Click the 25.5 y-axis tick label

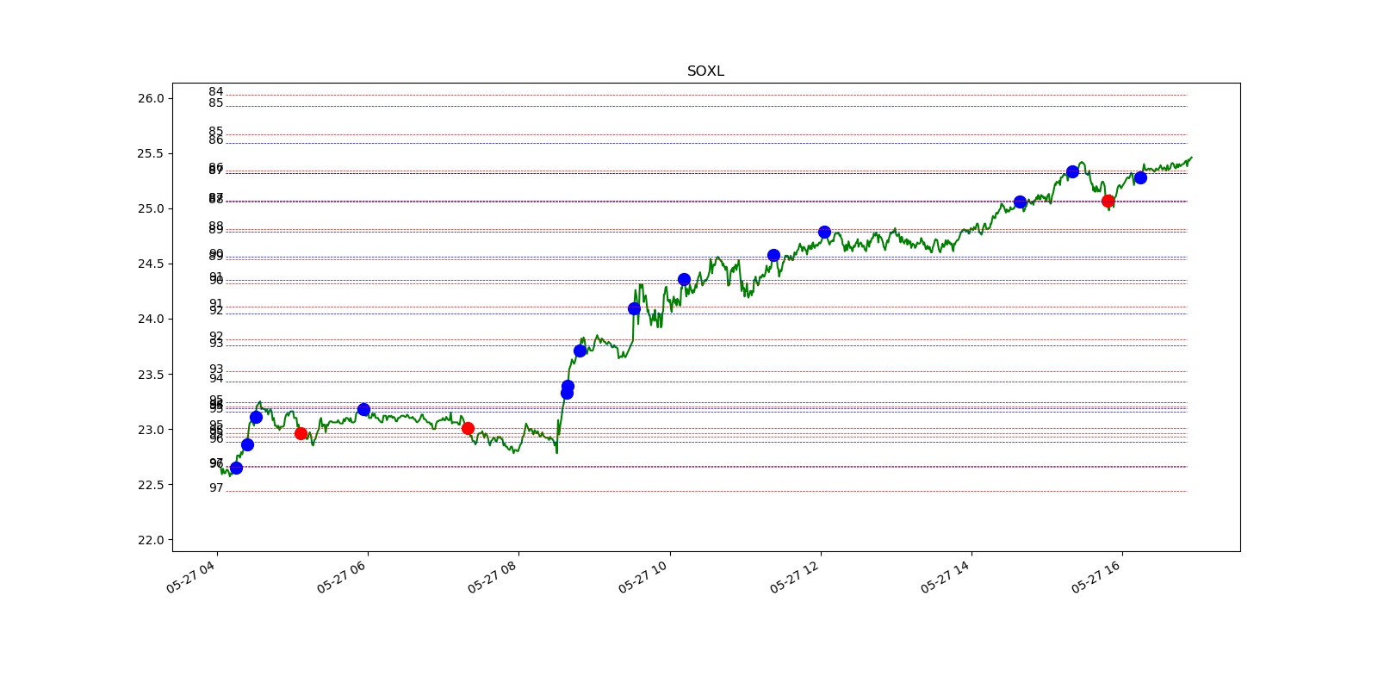pos(150,153)
